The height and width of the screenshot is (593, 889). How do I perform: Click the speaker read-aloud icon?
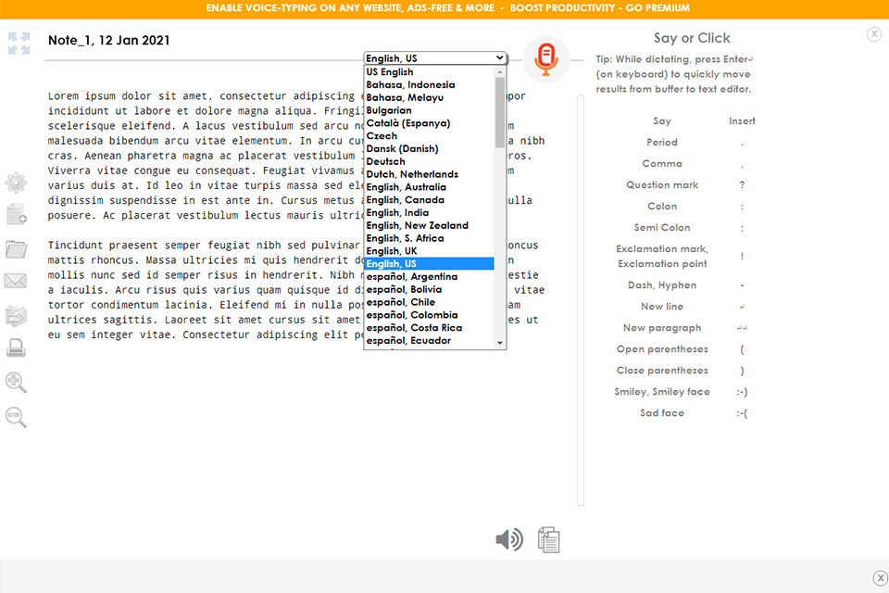[509, 539]
